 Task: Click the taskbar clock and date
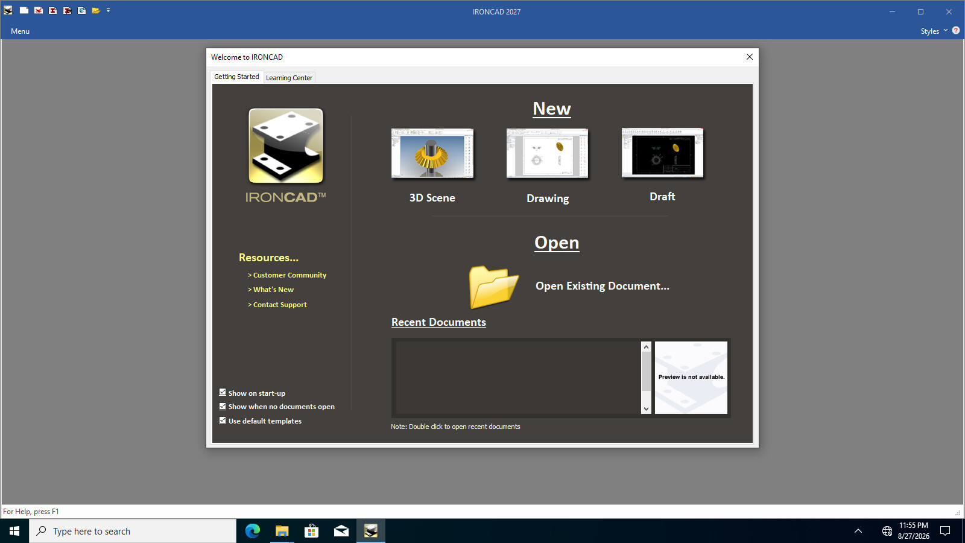coord(913,531)
